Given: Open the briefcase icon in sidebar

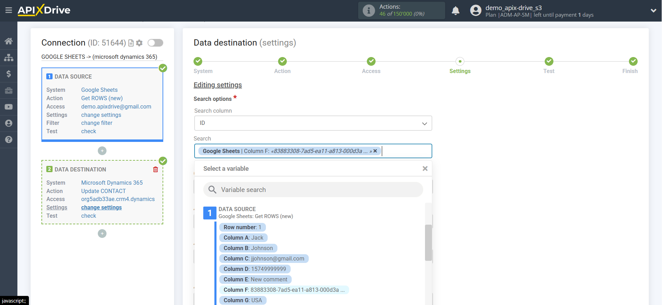Looking at the screenshot, I should [9, 90].
